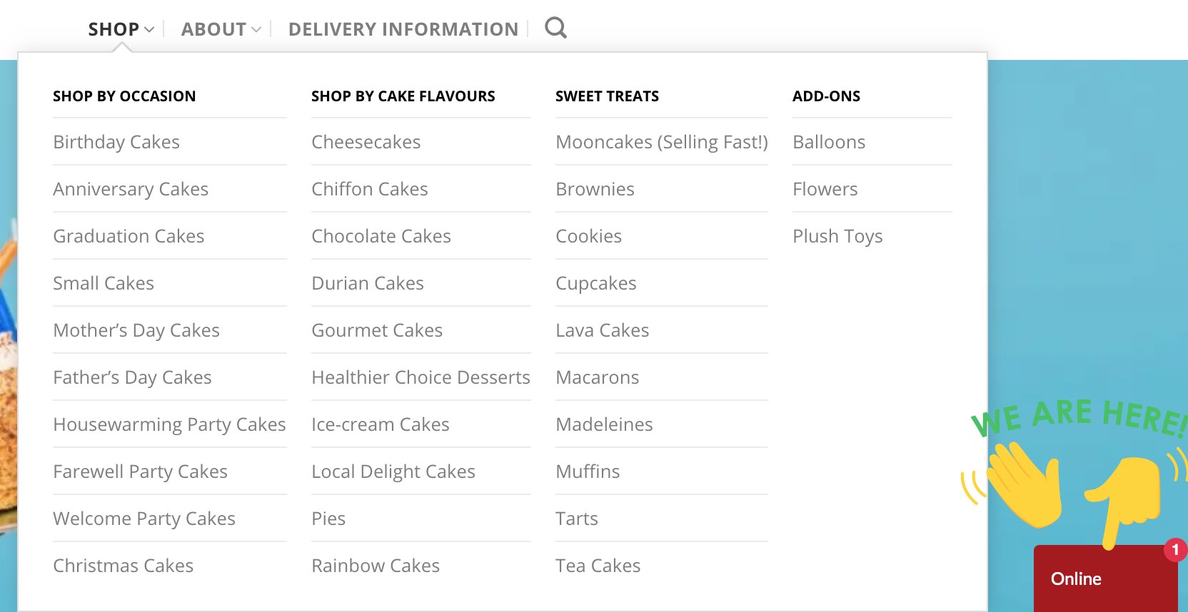The width and height of the screenshot is (1188, 612).
Task: Go to Cheesecakes flavour page
Action: click(x=366, y=142)
